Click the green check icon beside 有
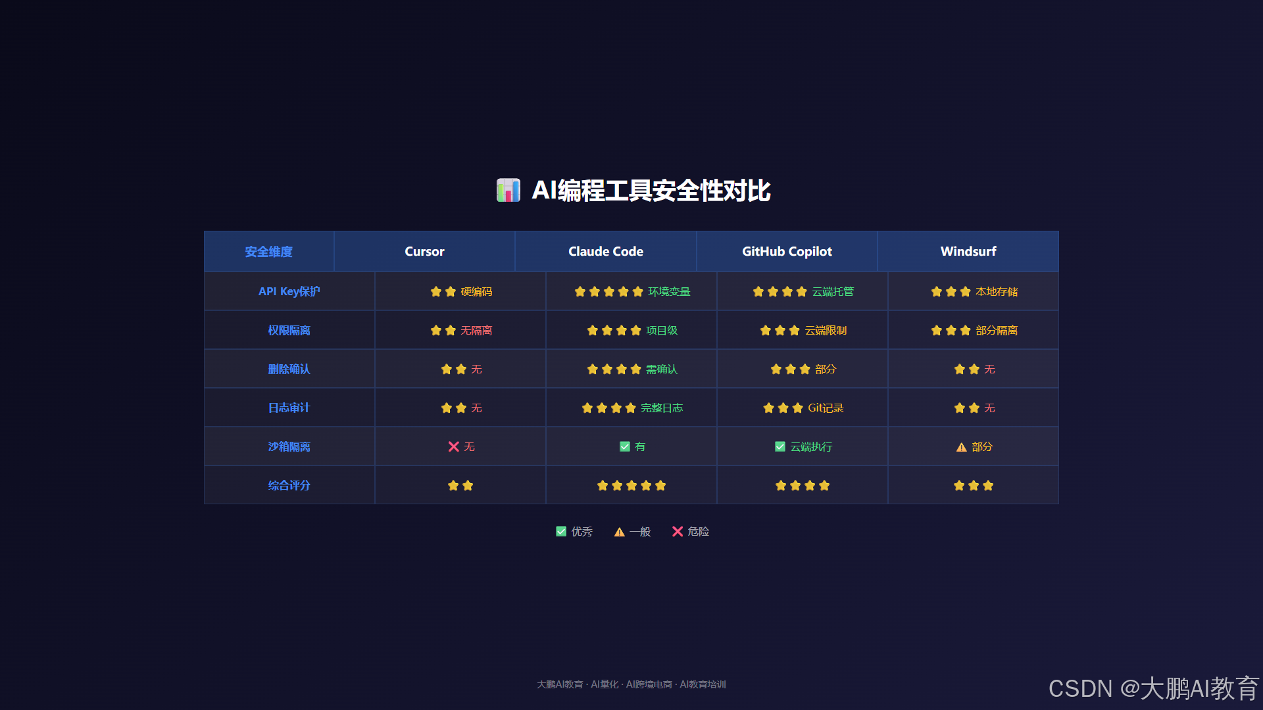This screenshot has height=710, width=1263. 625,447
